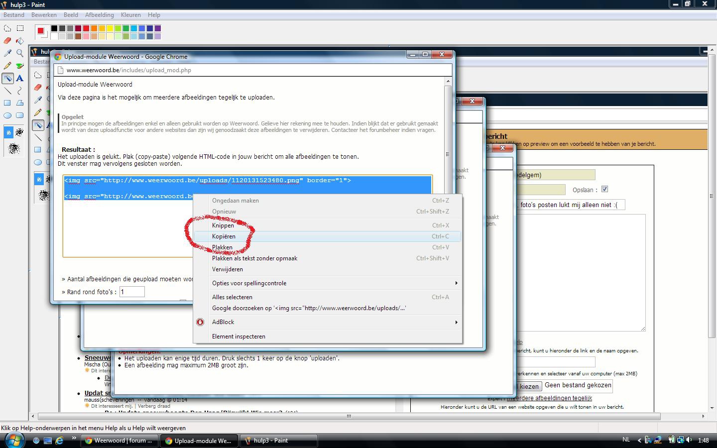
Task: Open the Windows Start menu
Action: click(x=14, y=440)
